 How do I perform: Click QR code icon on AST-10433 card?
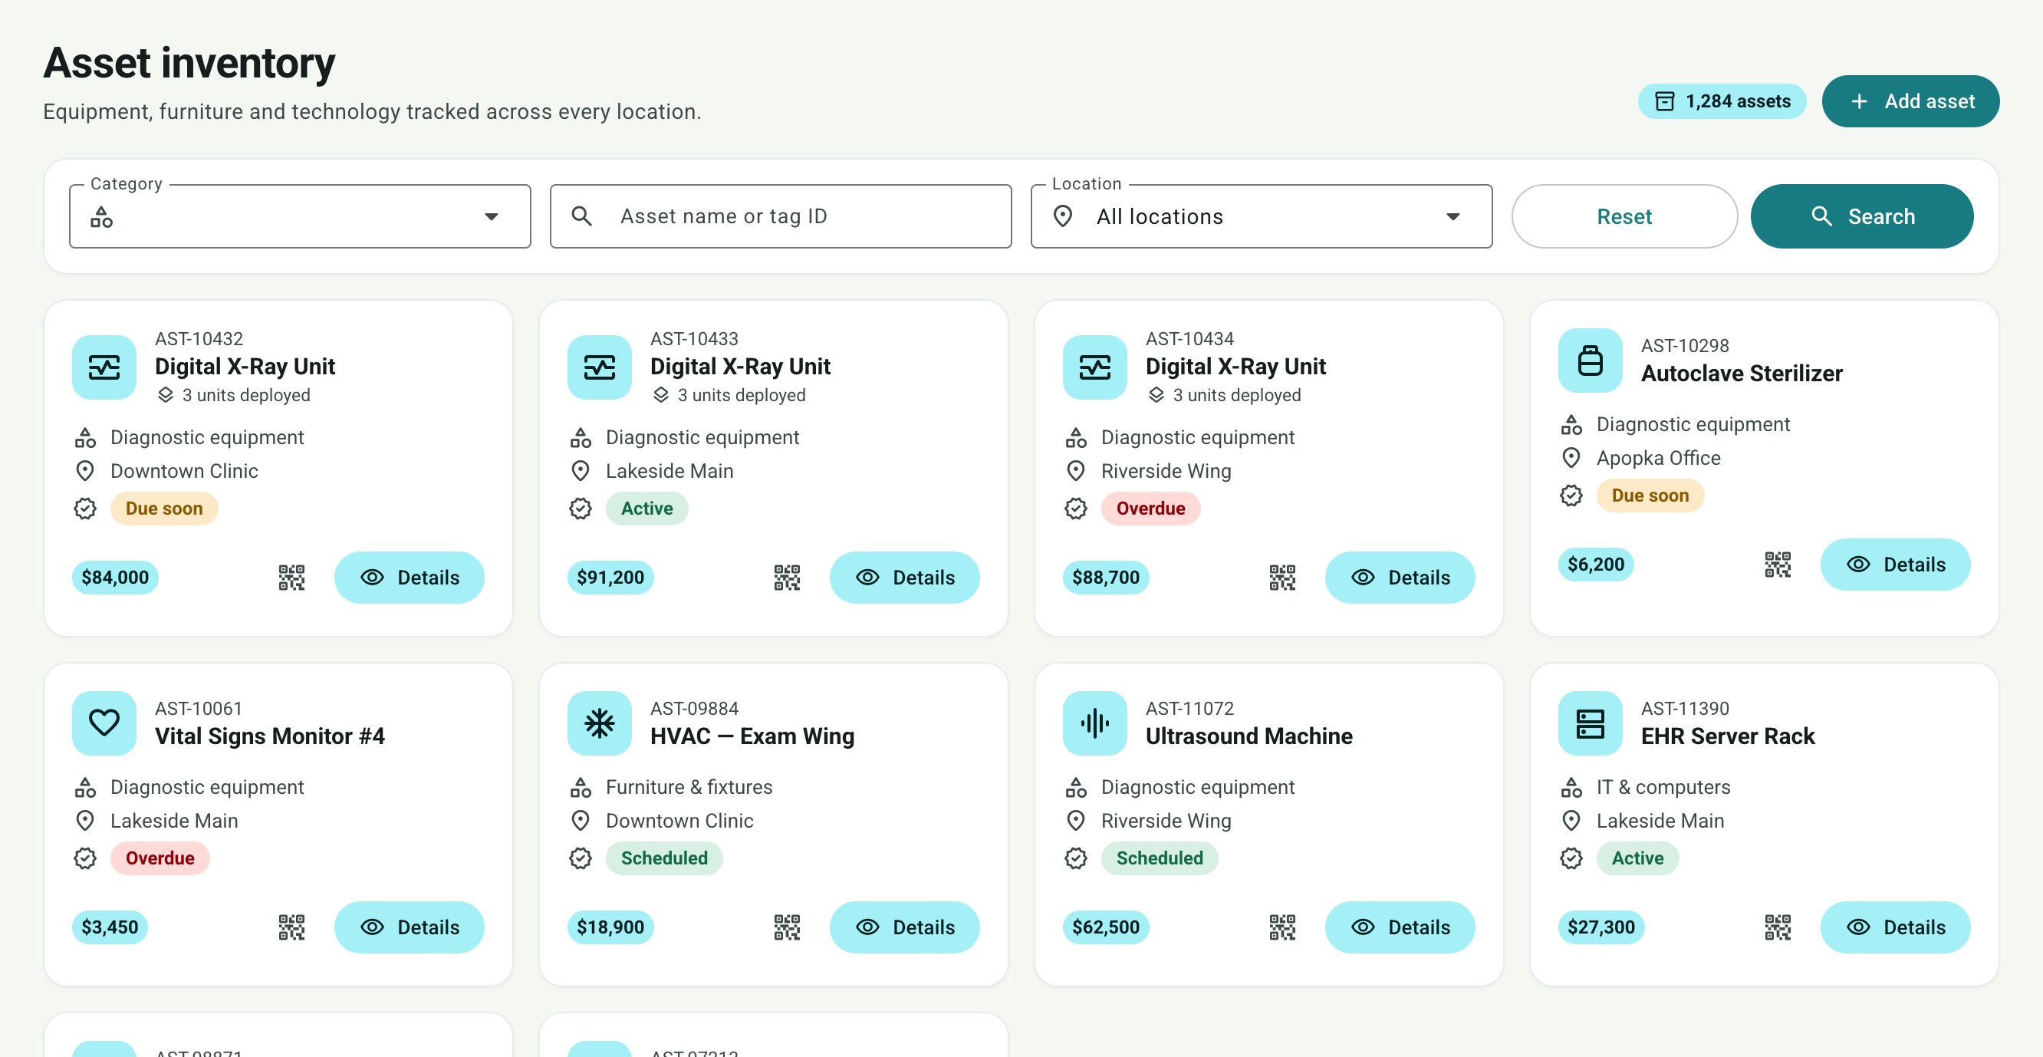coord(787,577)
